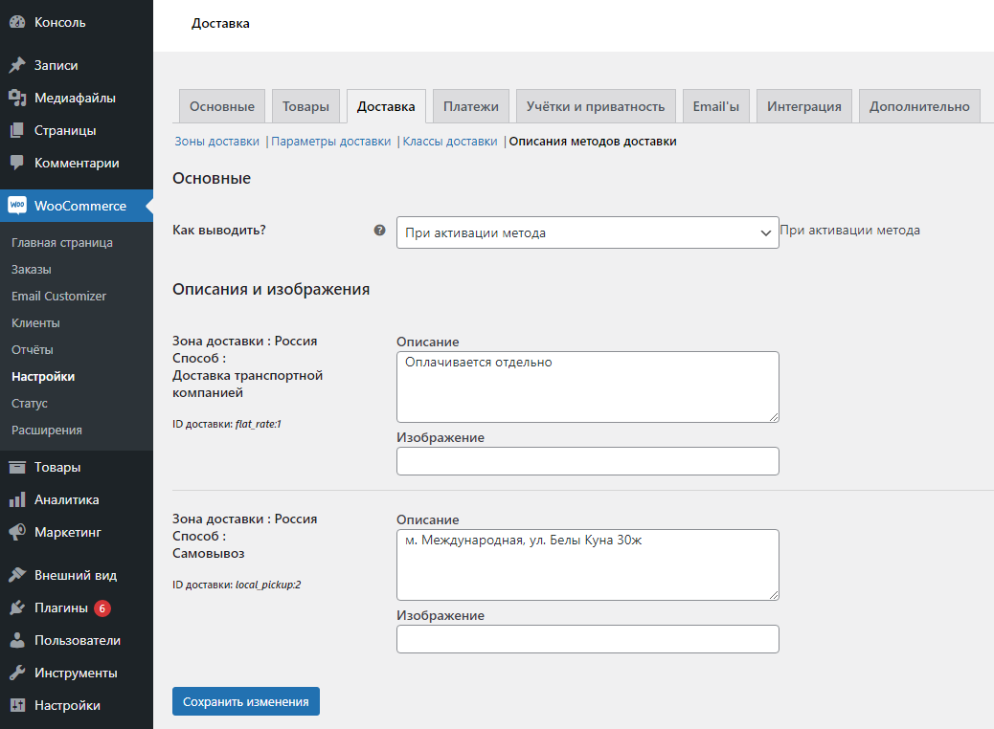Viewport: 994px width, 729px height.
Task: Select the Email'ы settings tab
Action: (715, 106)
